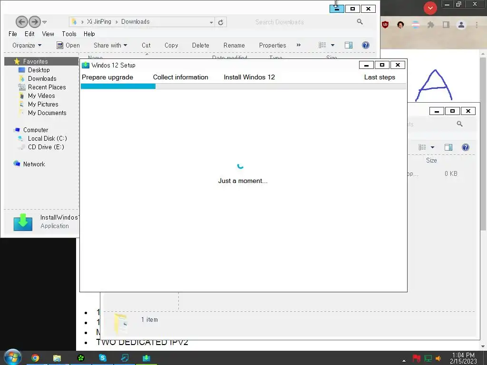Expand the address bar history dropdown
The width and height of the screenshot is (487, 365).
211,22
